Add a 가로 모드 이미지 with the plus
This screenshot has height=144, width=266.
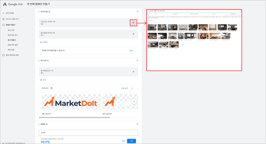[133, 23]
